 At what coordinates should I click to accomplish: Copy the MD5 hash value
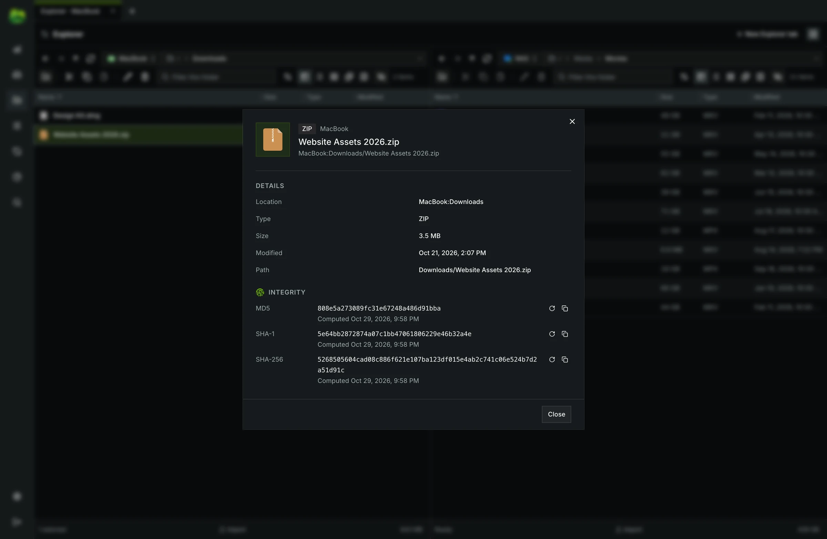[565, 308]
